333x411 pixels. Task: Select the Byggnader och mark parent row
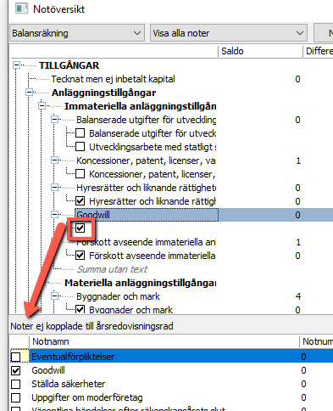[x=118, y=296]
